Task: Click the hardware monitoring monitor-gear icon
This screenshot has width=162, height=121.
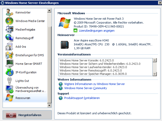Action: pyautogui.click(x=10, y=89)
